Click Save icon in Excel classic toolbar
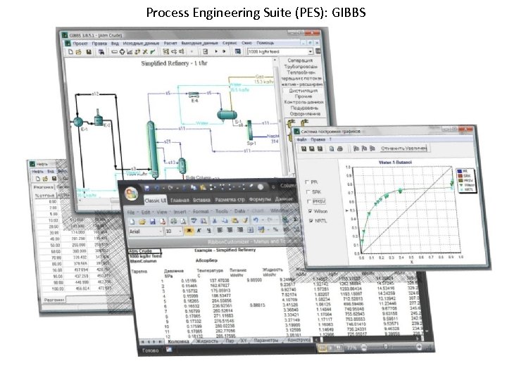 (x=153, y=222)
